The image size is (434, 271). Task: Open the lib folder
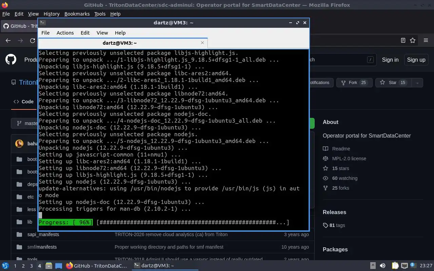click(x=30, y=222)
